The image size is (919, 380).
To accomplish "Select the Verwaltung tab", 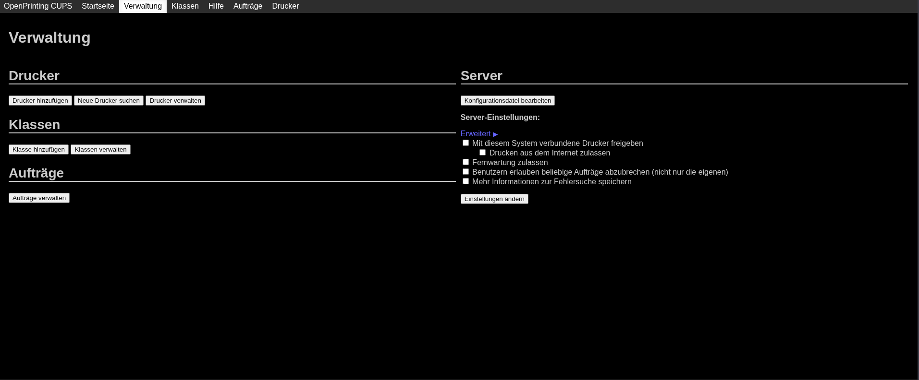I will (143, 6).
